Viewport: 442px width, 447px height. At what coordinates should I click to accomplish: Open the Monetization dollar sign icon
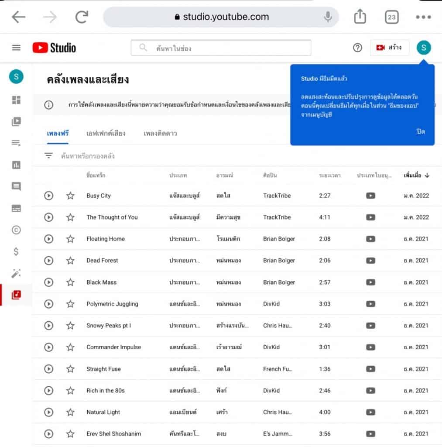tap(16, 251)
